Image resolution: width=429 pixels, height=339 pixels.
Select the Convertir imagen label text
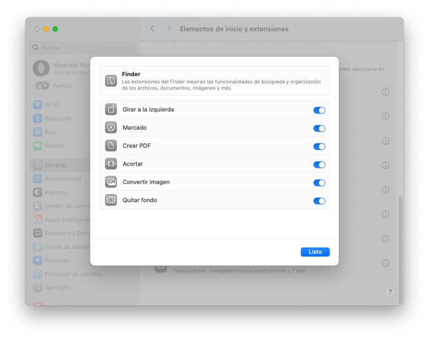tap(146, 182)
